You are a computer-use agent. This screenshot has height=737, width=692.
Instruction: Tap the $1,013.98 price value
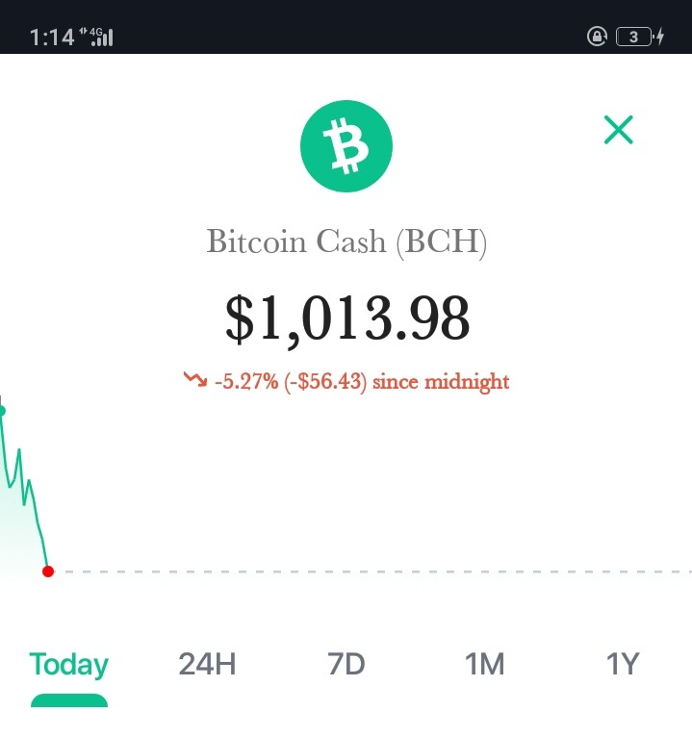pos(346,319)
